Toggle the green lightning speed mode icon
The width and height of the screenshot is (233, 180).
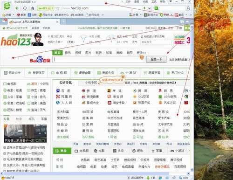(x=144, y=8)
